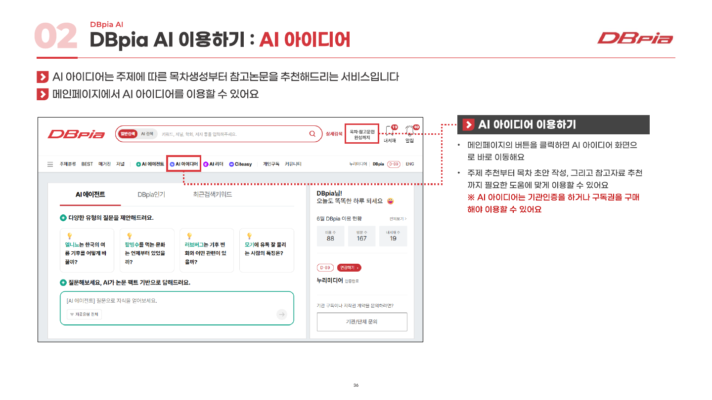Image resolution: width=712 pixels, height=400 pixels.
Task: Click the send arrow button in question box
Action: point(281,314)
